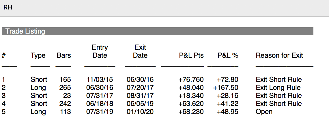Select trade 1 entry date 11/03/15

pyautogui.click(x=100, y=80)
